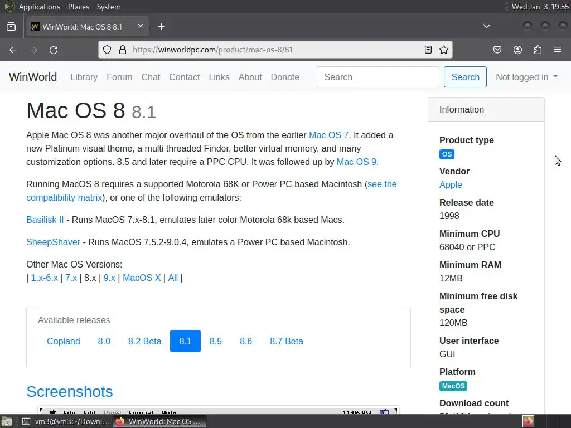Select the 8.5 release tab

click(216, 341)
